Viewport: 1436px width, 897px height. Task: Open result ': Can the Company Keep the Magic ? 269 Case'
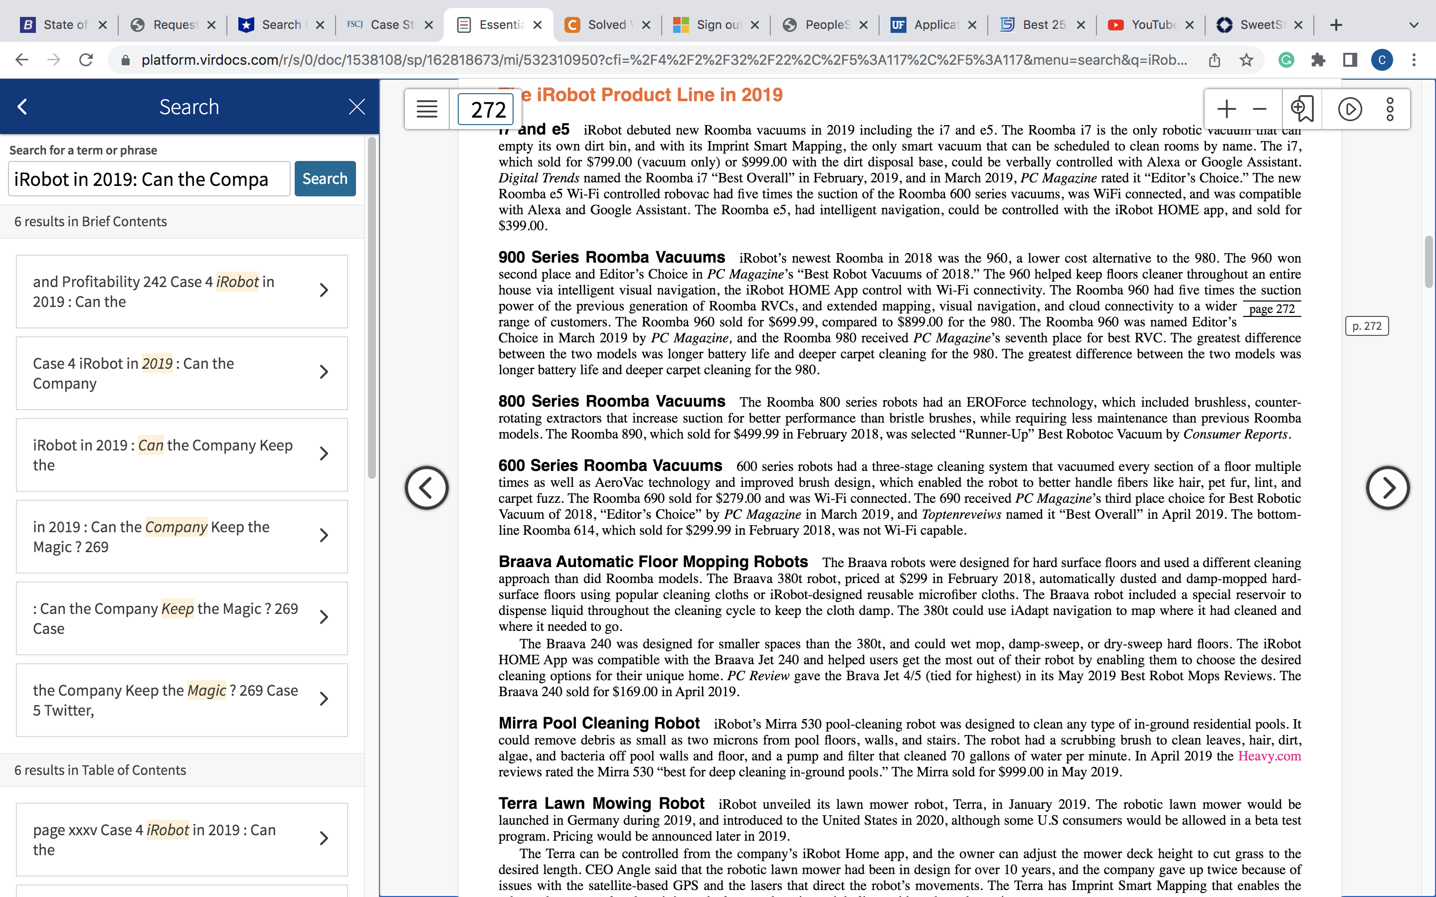tap(181, 618)
